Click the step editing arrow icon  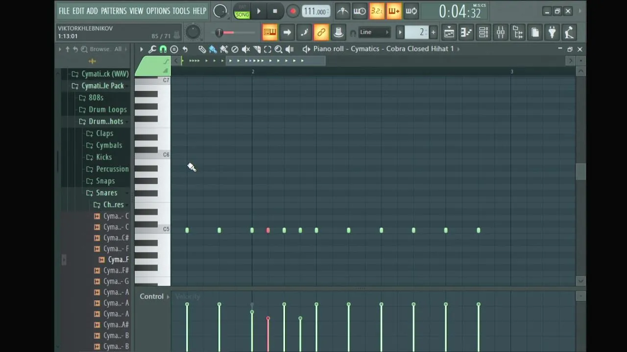(x=287, y=33)
